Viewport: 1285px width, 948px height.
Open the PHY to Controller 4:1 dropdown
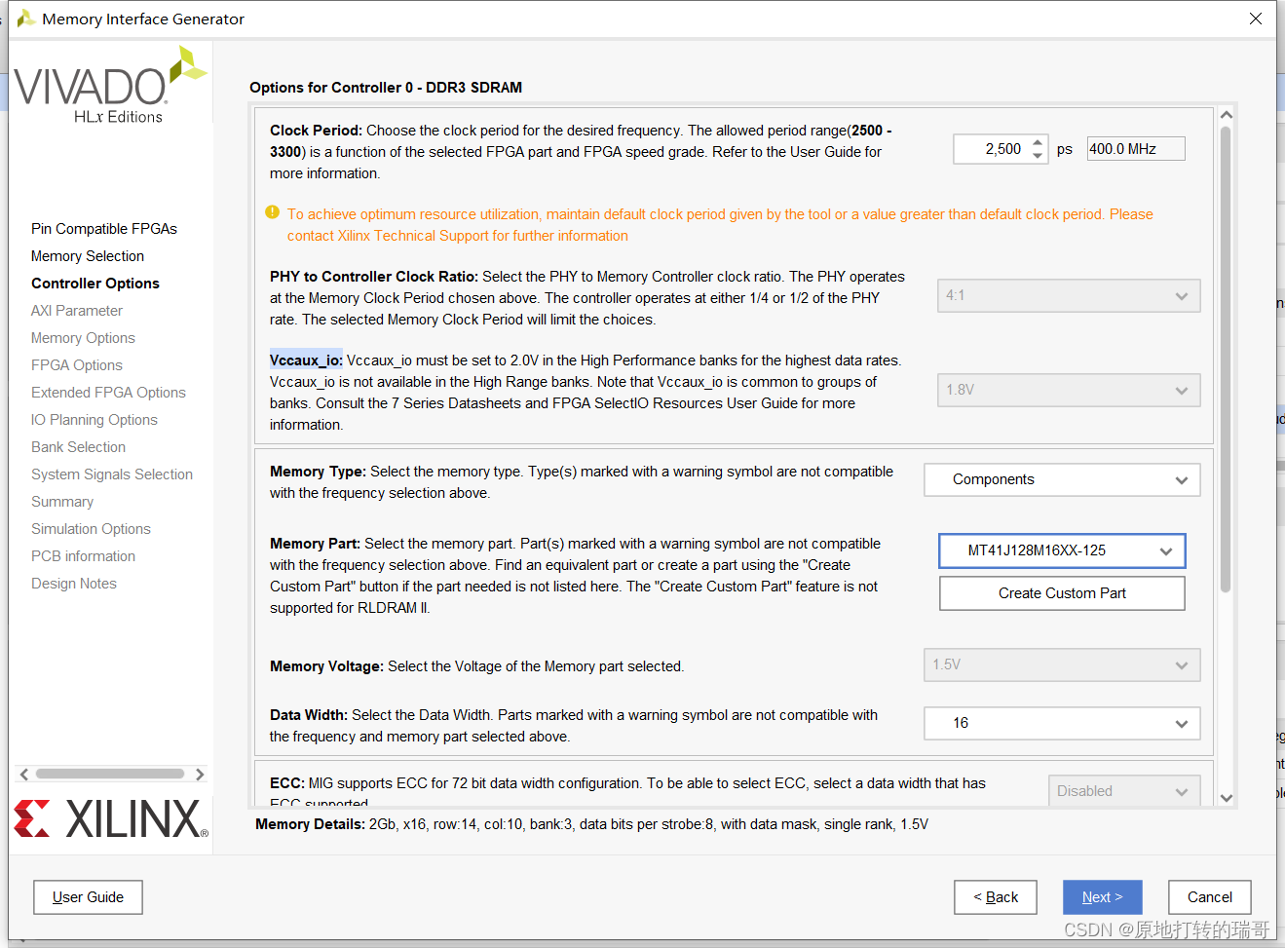click(x=1069, y=295)
